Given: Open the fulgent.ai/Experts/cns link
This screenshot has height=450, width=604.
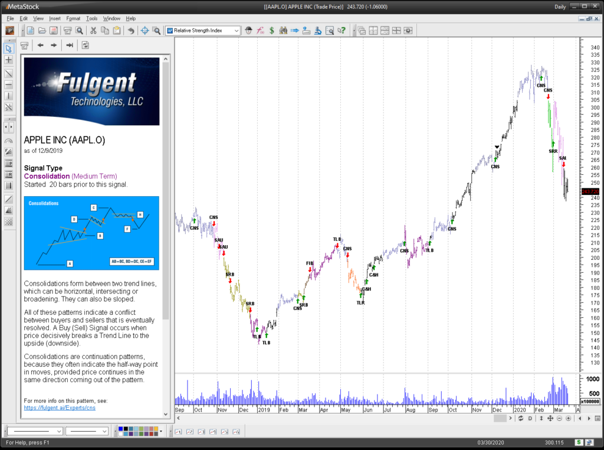Looking at the screenshot, I should coord(60,407).
